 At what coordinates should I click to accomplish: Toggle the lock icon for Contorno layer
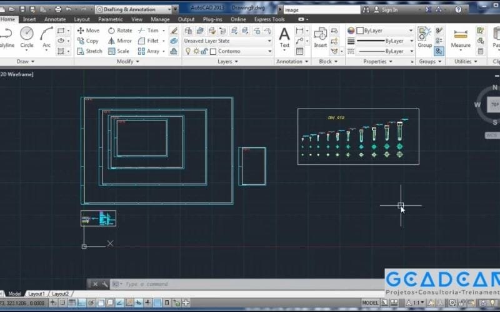click(204, 51)
